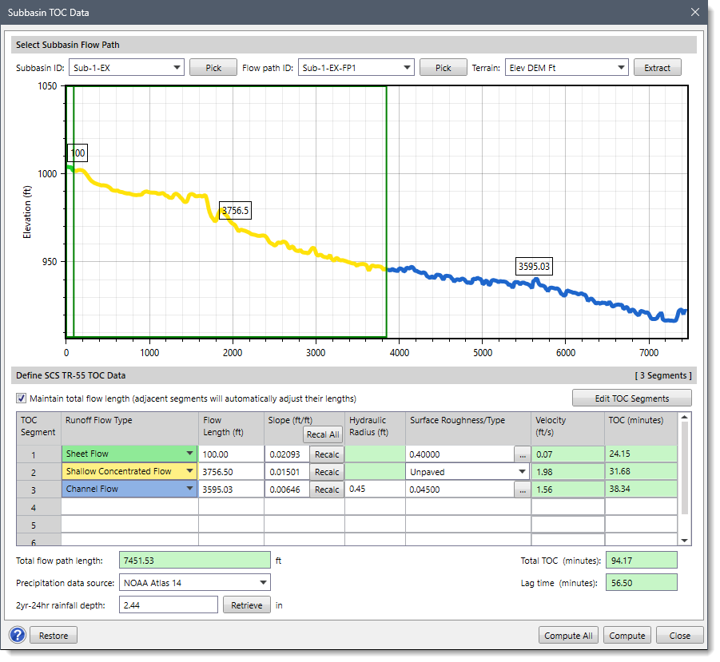Open roughness selector for Sheet Flow segment
The width and height of the screenshot is (720, 662).
pyautogui.click(x=522, y=453)
